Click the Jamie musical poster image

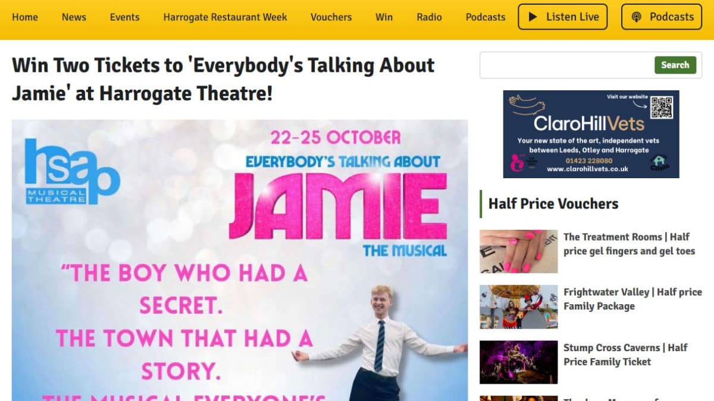(240, 260)
